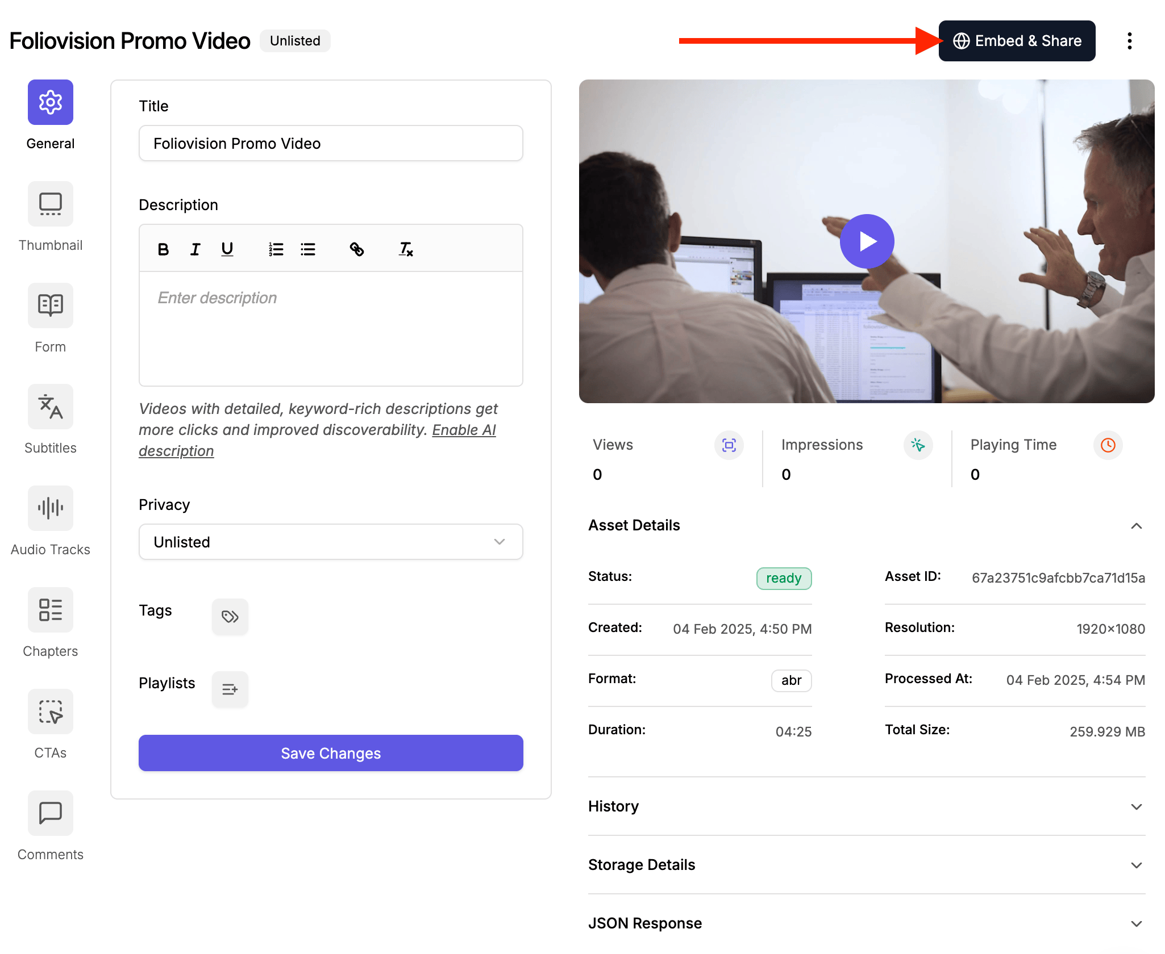Open the Audio Tracks section
The width and height of the screenshot is (1165, 954).
click(50, 508)
